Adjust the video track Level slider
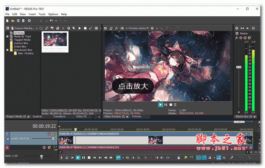Viewport: 265px width, 168px height. coord(53,138)
